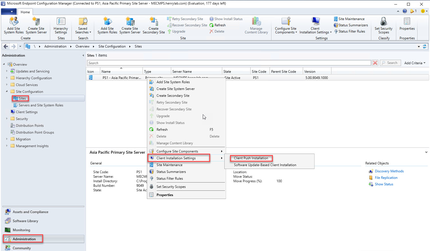Click Site Maintenance in the ribbon
The image size is (430, 251).
pos(351,19)
